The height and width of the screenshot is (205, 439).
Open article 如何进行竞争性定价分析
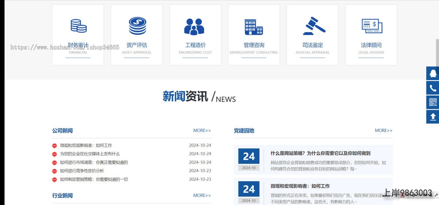click(x=82, y=171)
